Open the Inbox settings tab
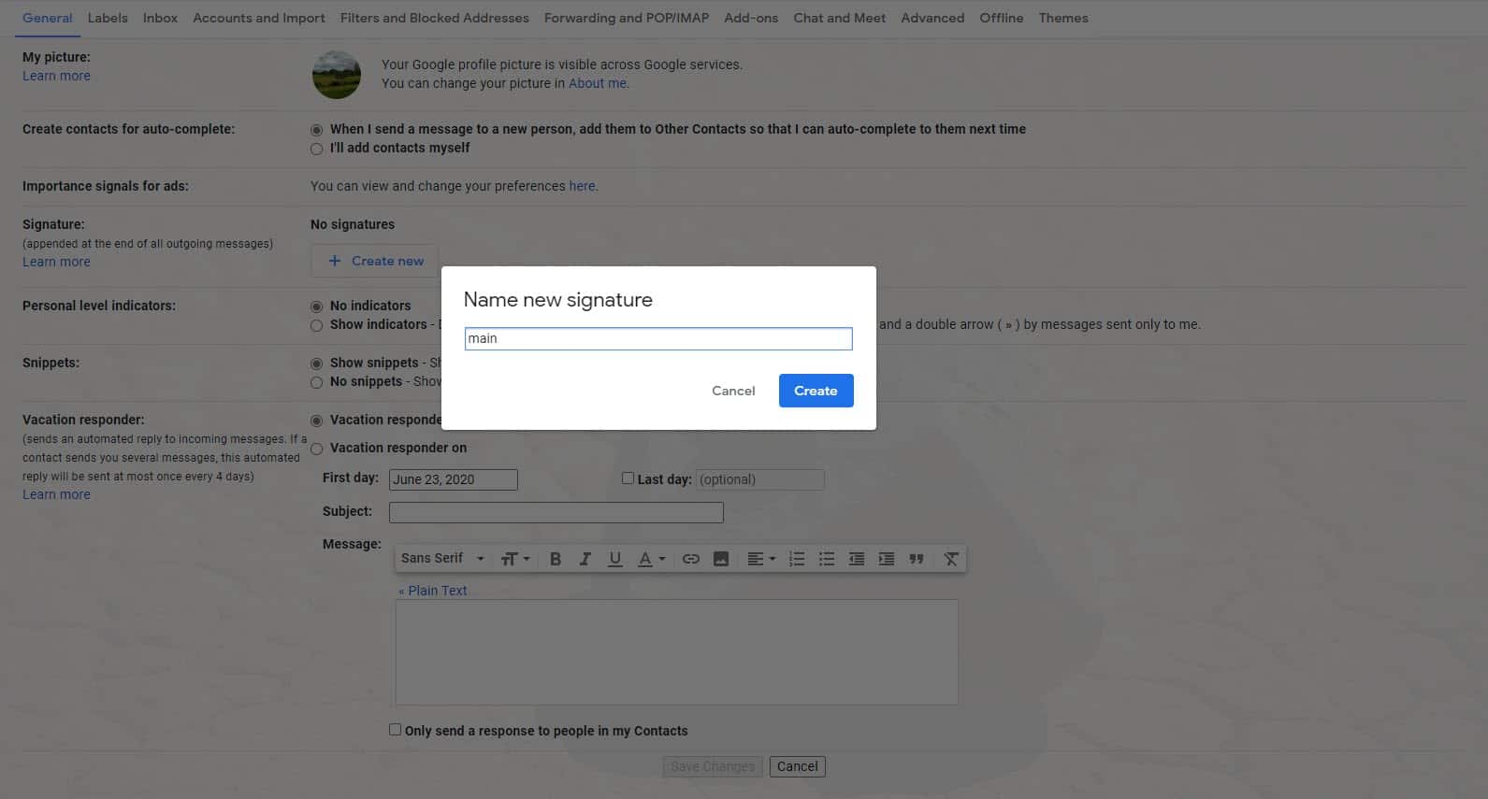The width and height of the screenshot is (1488, 799). click(160, 18)
